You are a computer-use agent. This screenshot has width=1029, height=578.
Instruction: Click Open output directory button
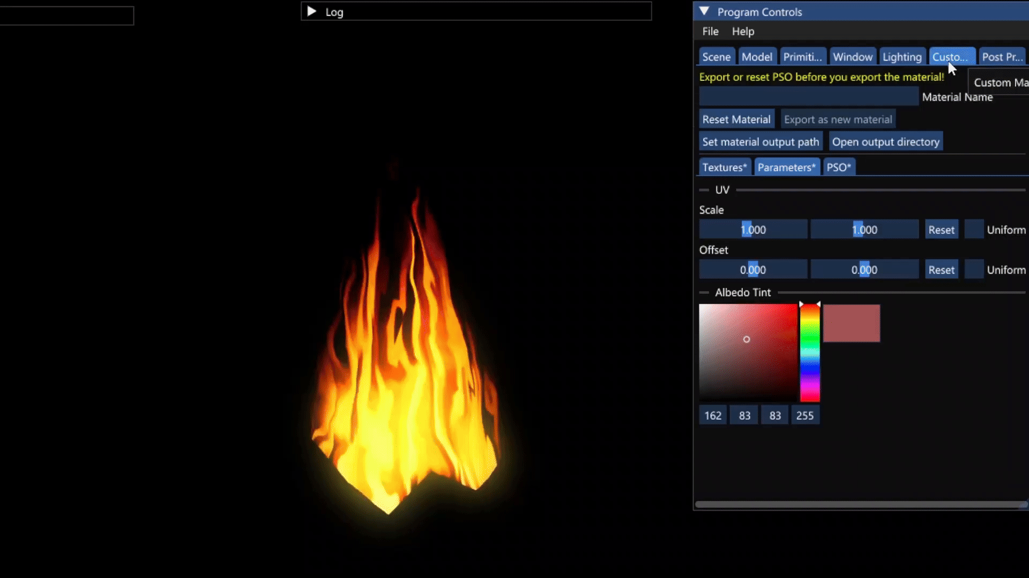coord(885,142)
